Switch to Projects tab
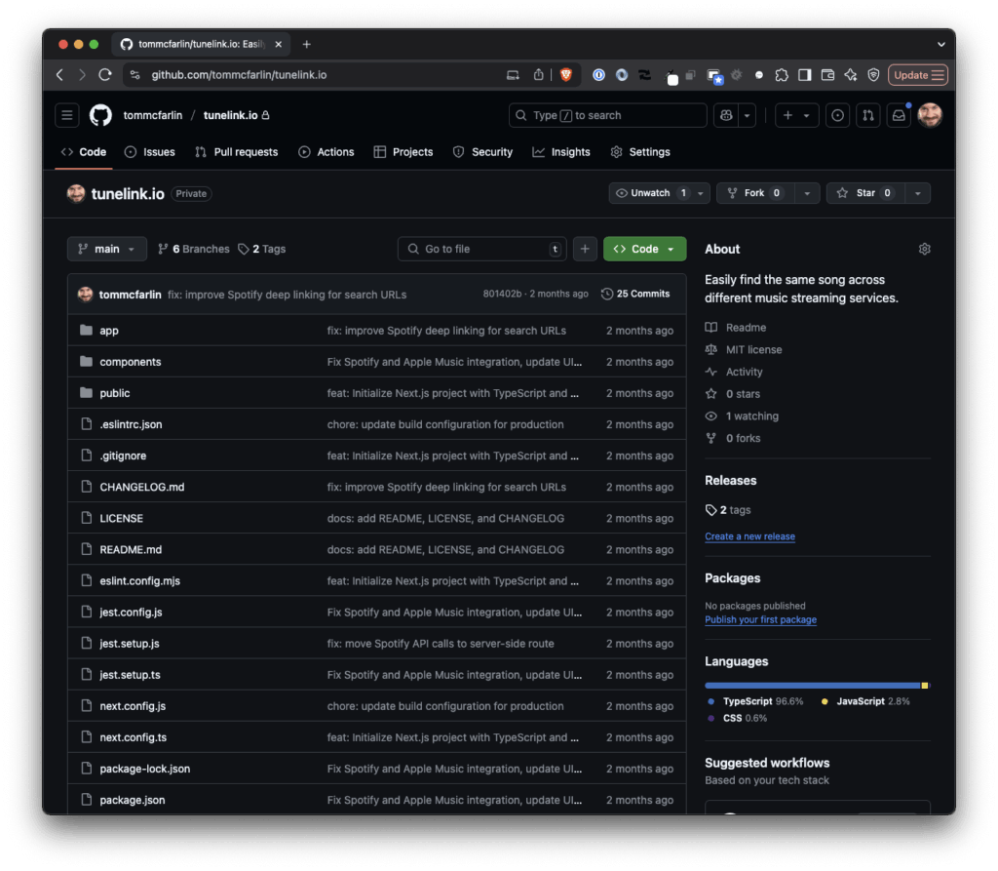The height and width of the screenshot is (871, 998). coord(403,152)
